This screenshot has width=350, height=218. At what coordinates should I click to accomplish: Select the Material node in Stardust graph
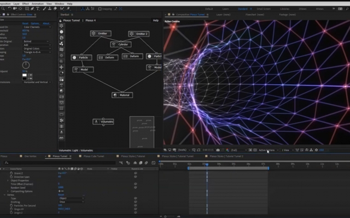pos(122,95)
